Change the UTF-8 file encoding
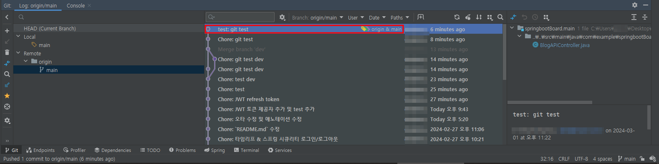 [x=581, y=159]
